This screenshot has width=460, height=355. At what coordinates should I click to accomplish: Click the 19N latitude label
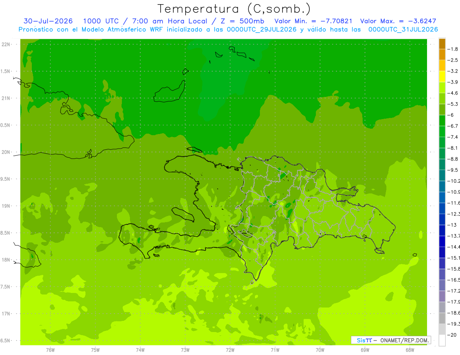tap(6, 206)
